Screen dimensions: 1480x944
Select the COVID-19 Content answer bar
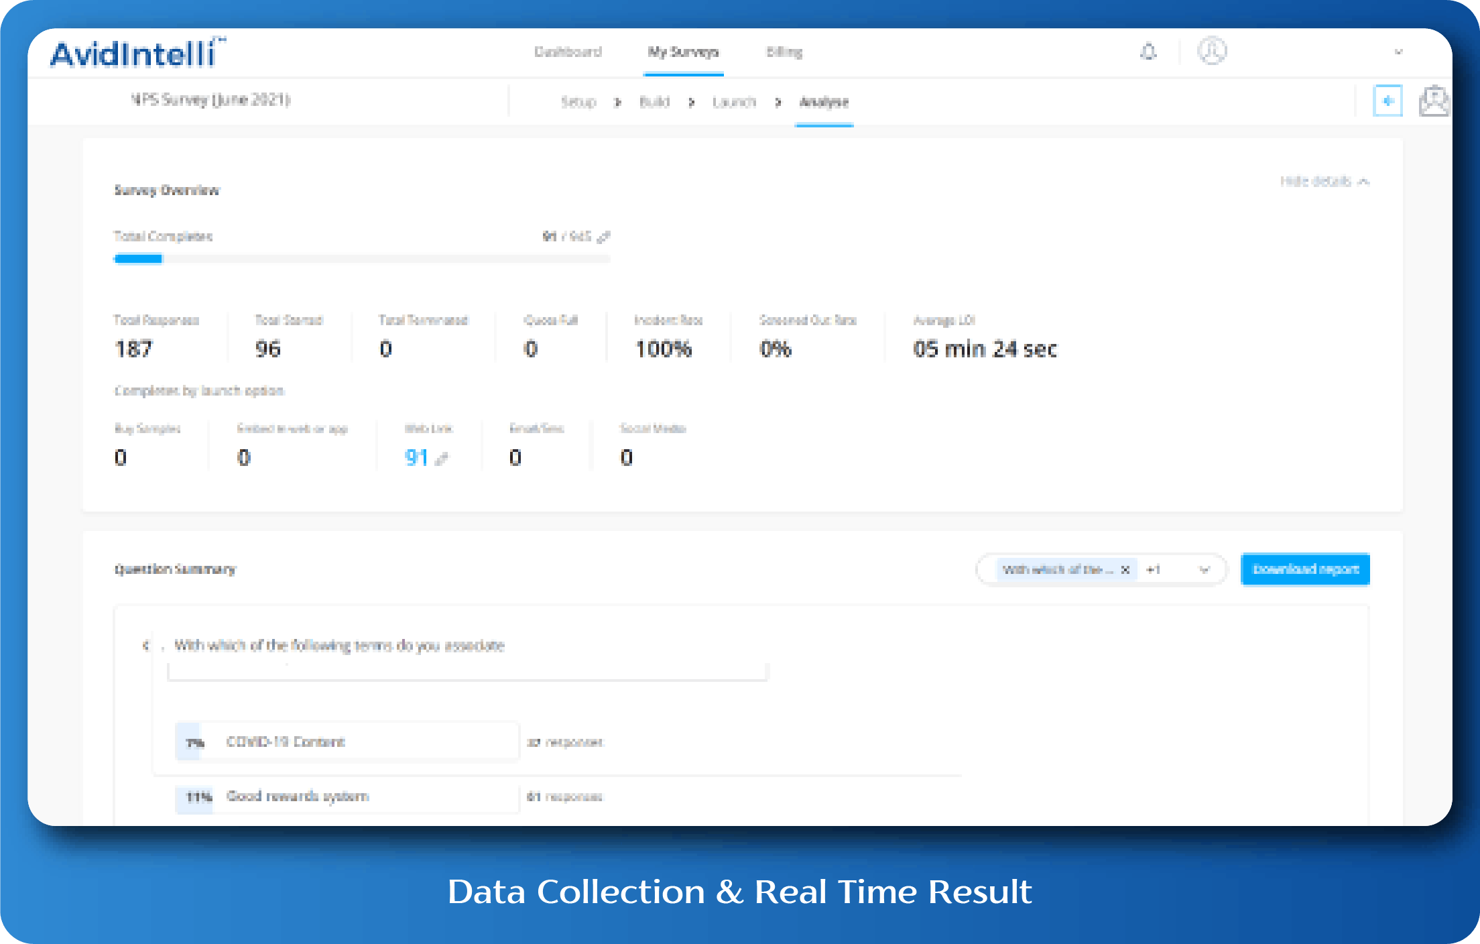(x=347, y=742)
